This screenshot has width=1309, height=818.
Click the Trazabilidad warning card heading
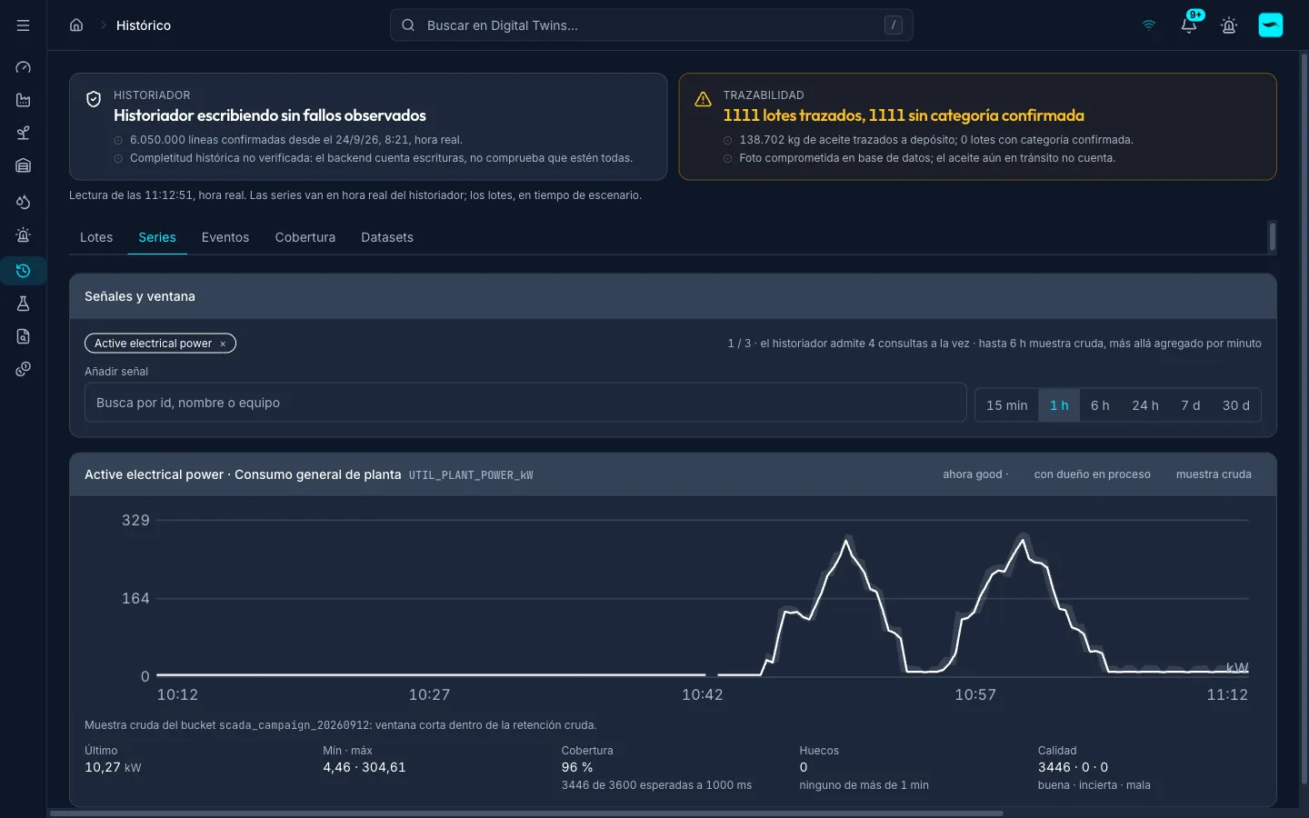pos(904,115)
